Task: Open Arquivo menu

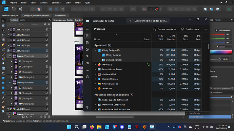Action: pyautogui.click(x=13, y=3)
